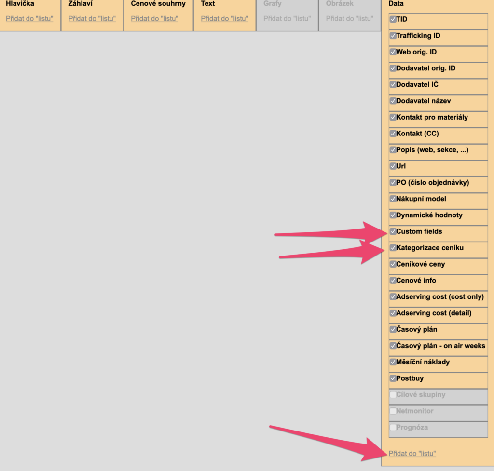
Task: Disable the Custom fields checkbox
Action: click(393, 231)
